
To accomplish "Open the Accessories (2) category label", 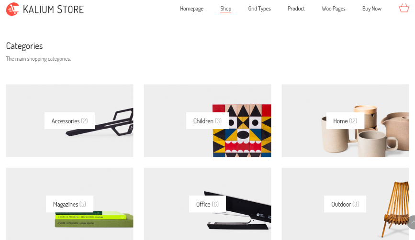I will pyautogui.click(x=69, y=121).
